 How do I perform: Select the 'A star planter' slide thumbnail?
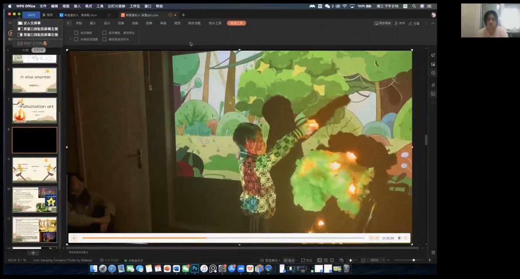point(34,80)
